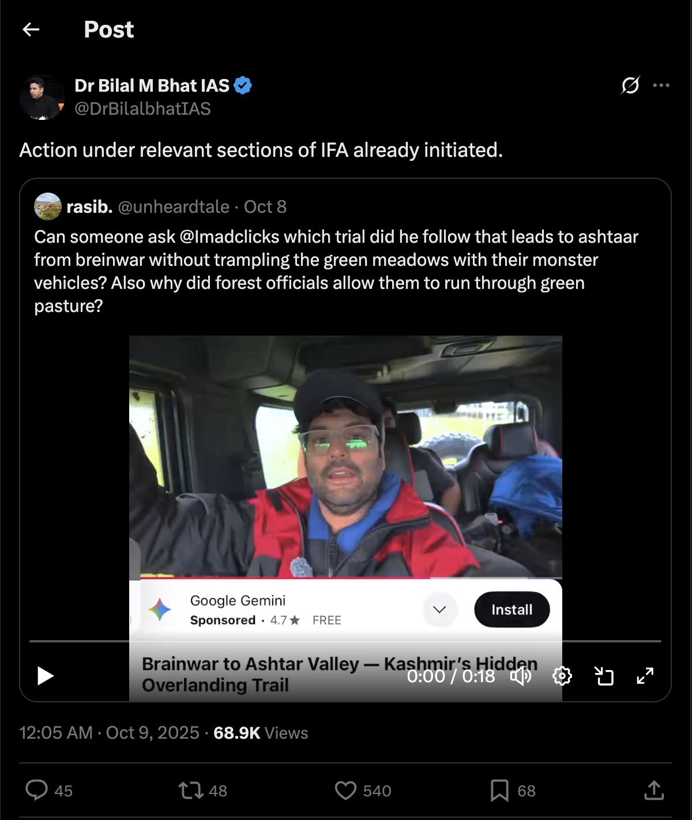
Task: Open the post's more options menu
Action: [x=661, y=85]
